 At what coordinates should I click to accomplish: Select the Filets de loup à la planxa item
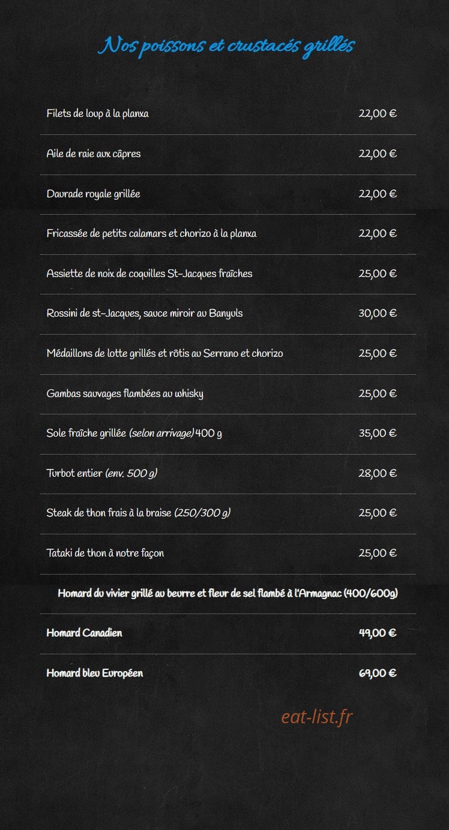point(98,113)
